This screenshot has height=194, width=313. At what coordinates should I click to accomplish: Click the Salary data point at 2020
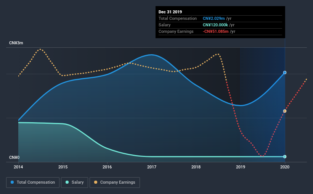coord(285,157)
